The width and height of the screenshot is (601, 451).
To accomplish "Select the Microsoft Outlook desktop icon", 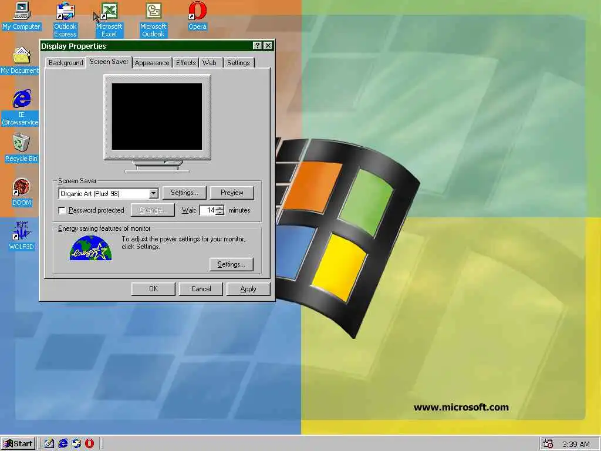I will click(153, 19).
